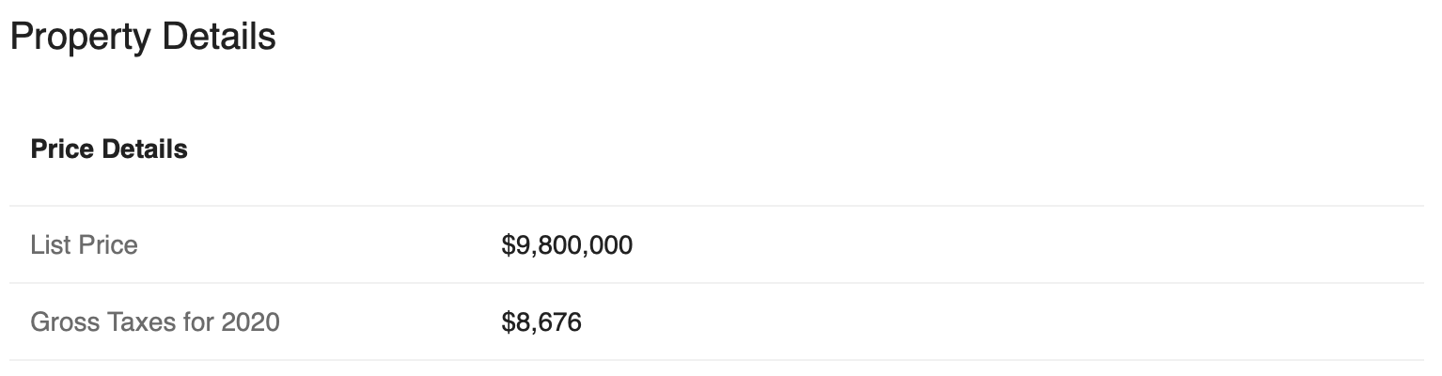Click the dollar sign before 9,800,000
The width and height of the screenshot is (1442, 376).
click(509, 246)
